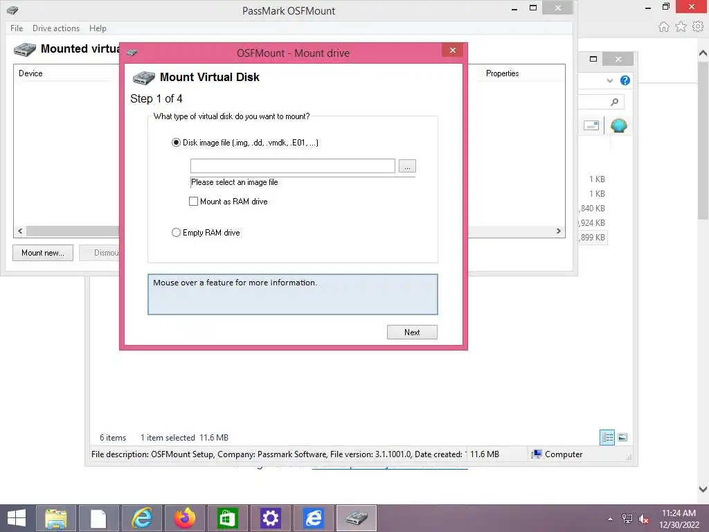Open Drive actions menu
The width and height of the screenshot is (709, 532).
(56, 28)
